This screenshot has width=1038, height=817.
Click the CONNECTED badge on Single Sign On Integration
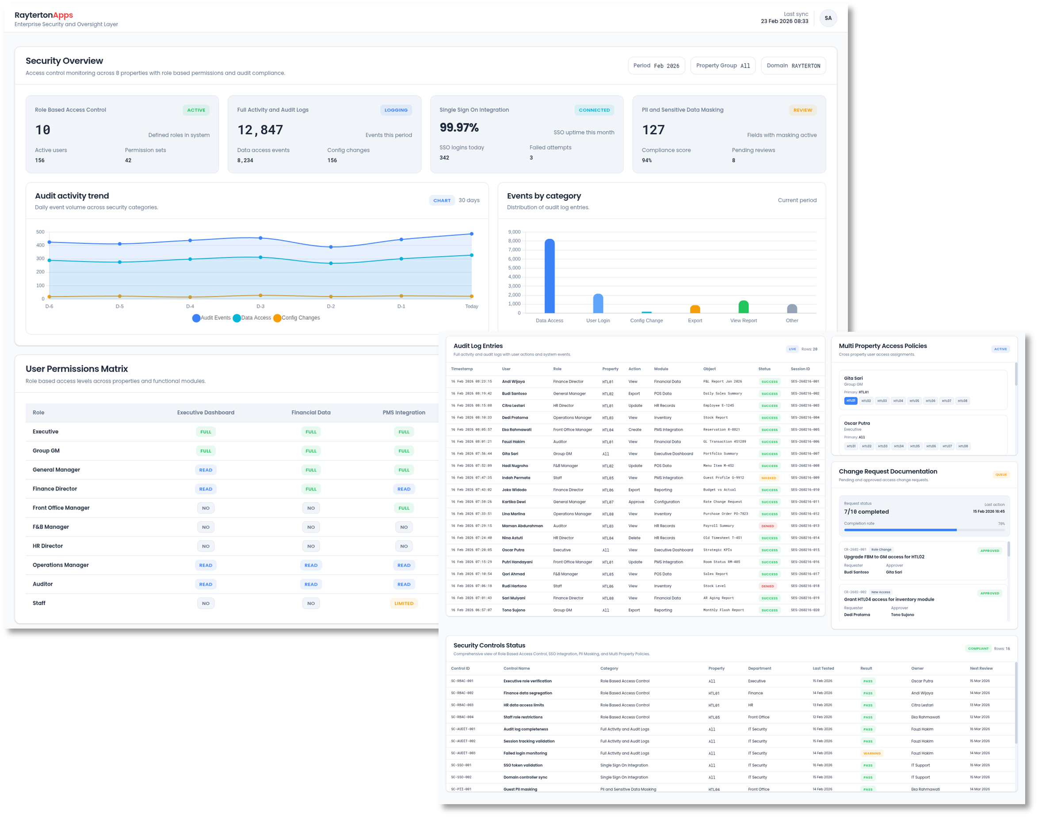pyautogui.click(x=594, y=110)
